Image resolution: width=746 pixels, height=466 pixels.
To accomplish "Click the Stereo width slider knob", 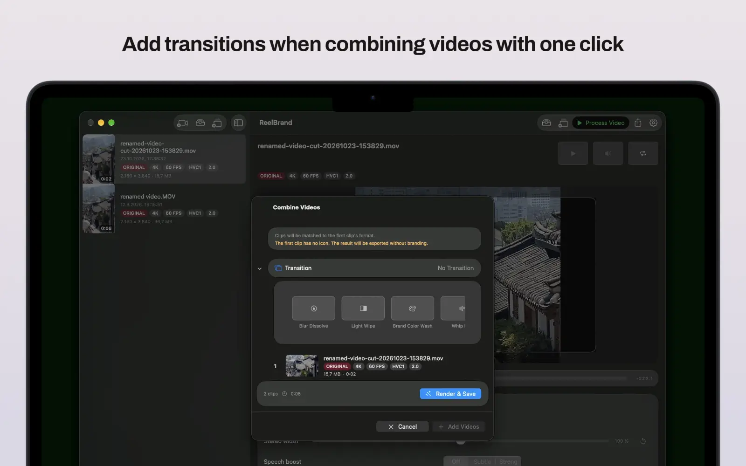I will 461,441.
